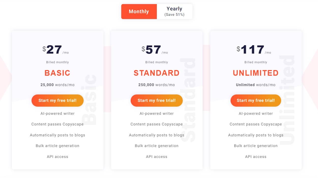Switch billing to Monthly

pyautogui.click(x=139, y=11)
